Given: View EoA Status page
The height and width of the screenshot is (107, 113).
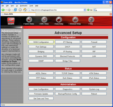Looking at the screenshot, I should [68, 78].
